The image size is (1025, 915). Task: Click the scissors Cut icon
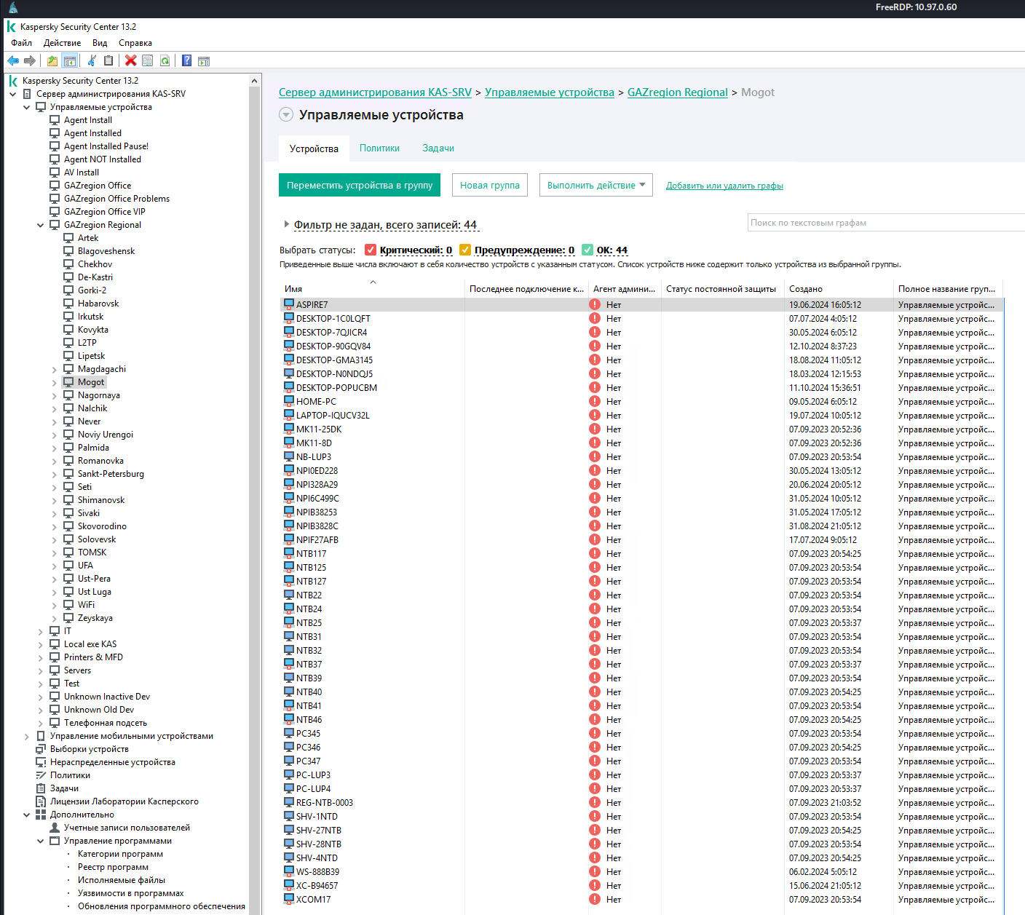point(92,61)
